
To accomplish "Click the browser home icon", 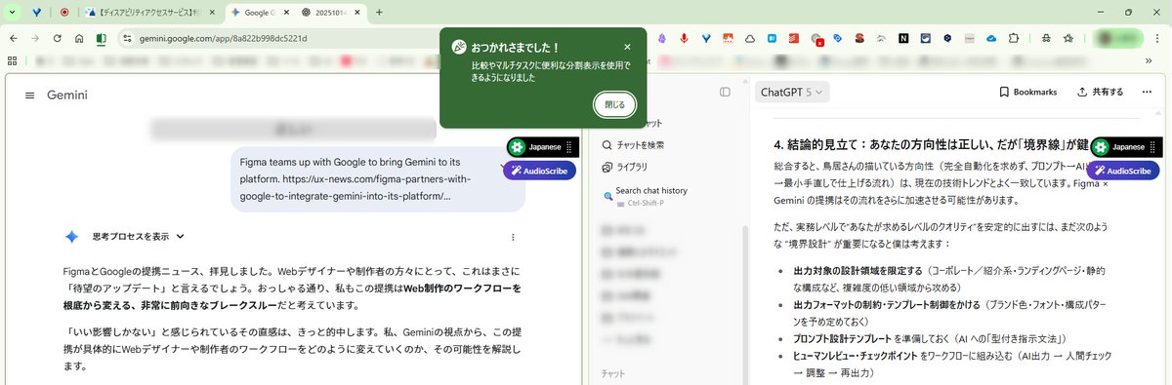I will [79, 38].
